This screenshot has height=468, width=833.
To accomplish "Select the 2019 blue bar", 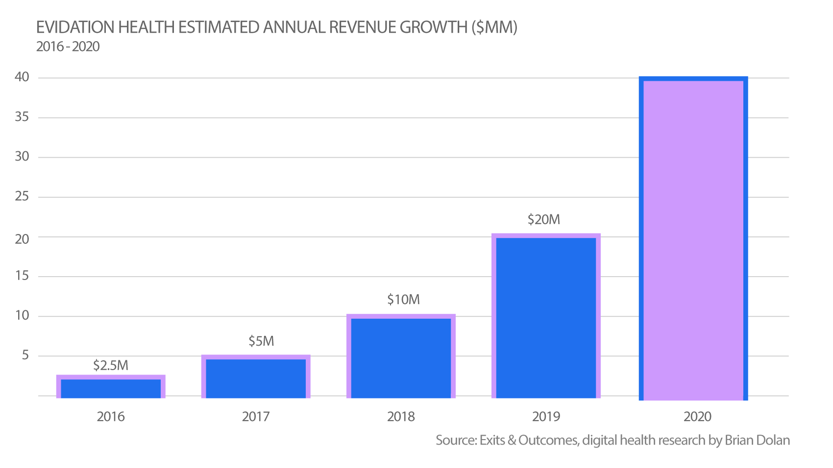I will [x=546, y=316].
